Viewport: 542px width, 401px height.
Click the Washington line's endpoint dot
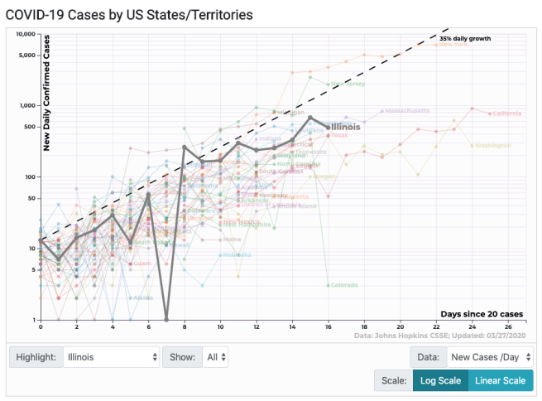pos(472,146)
